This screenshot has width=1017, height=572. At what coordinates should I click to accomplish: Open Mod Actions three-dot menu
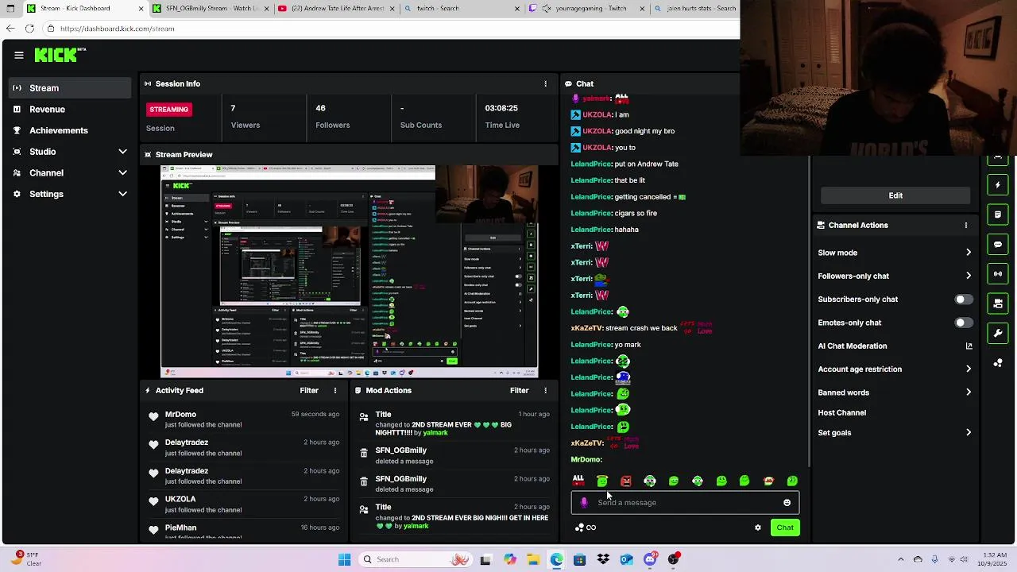pos(545,390)
